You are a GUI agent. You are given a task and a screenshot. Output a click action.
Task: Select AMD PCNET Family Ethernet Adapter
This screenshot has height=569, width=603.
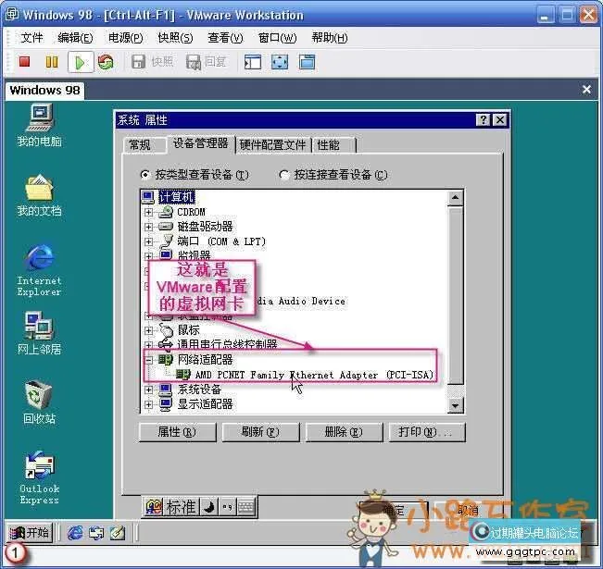(x=304, y=375)
